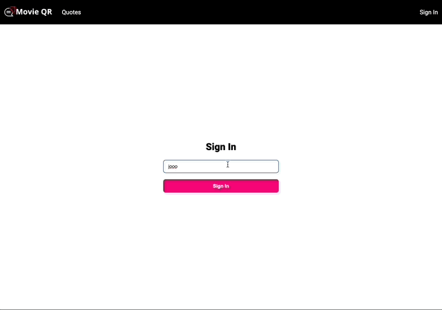
Task: Click the header Sign In text link
Action: pyautogui.click(x=428, y=12)
